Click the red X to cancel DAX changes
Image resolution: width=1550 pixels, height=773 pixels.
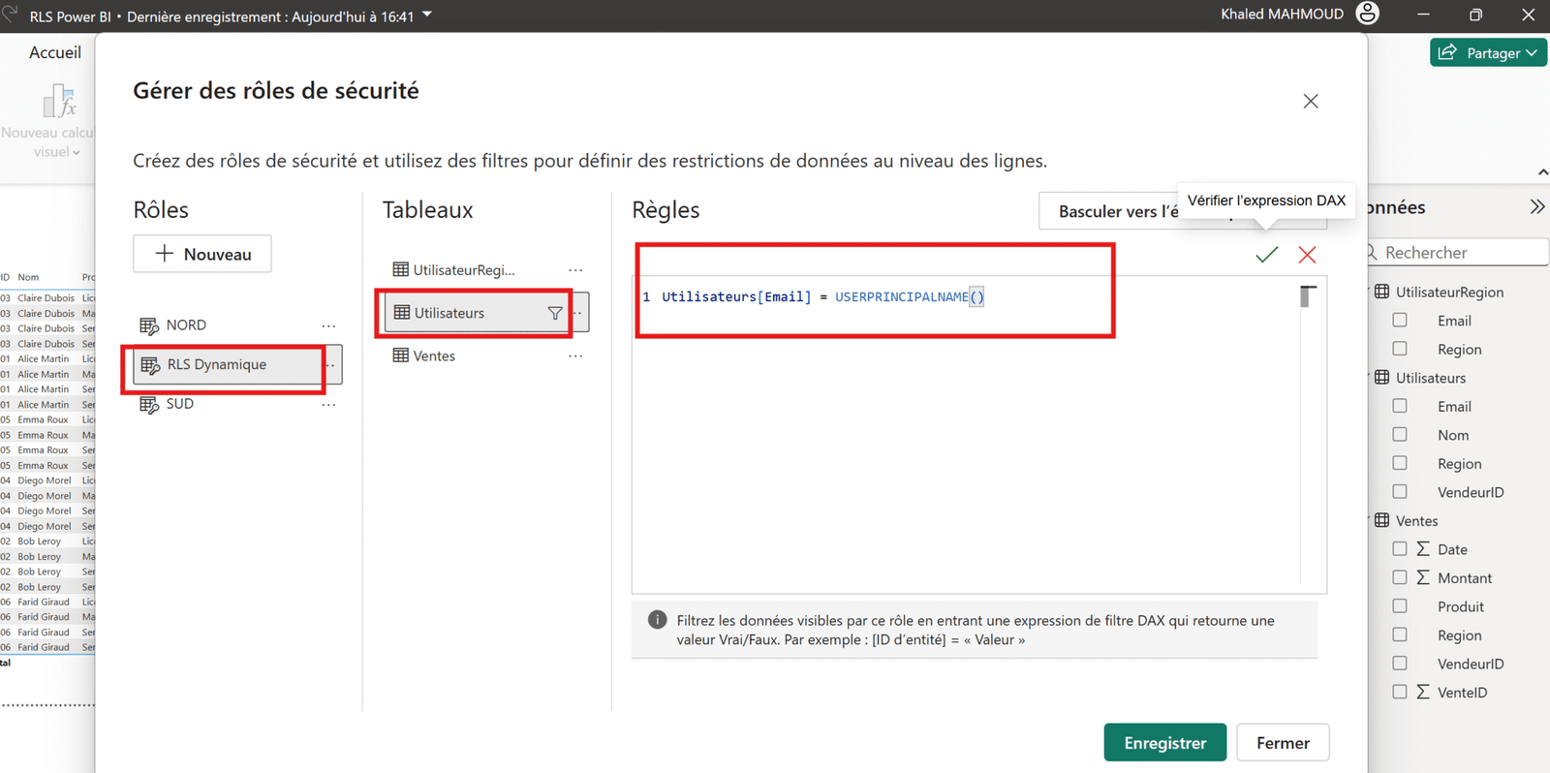(x=1307, y=255)
